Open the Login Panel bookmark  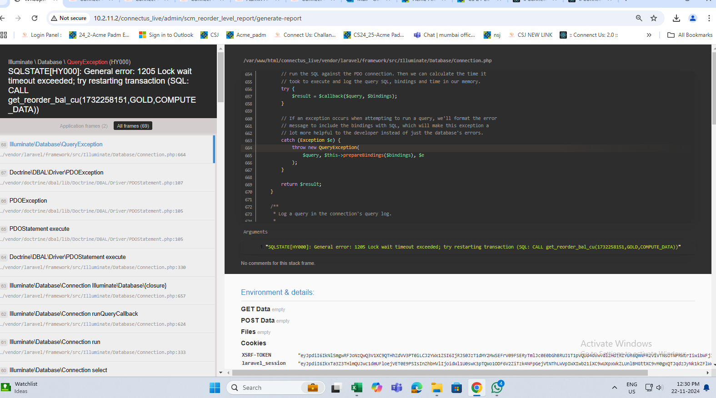[x=41, y=35]
